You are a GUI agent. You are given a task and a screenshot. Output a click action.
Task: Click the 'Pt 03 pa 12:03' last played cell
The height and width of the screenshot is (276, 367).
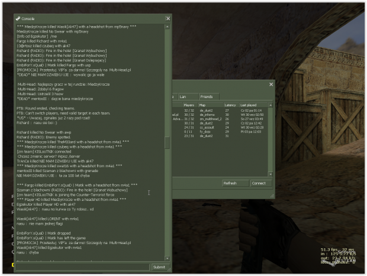pos(251,132)
